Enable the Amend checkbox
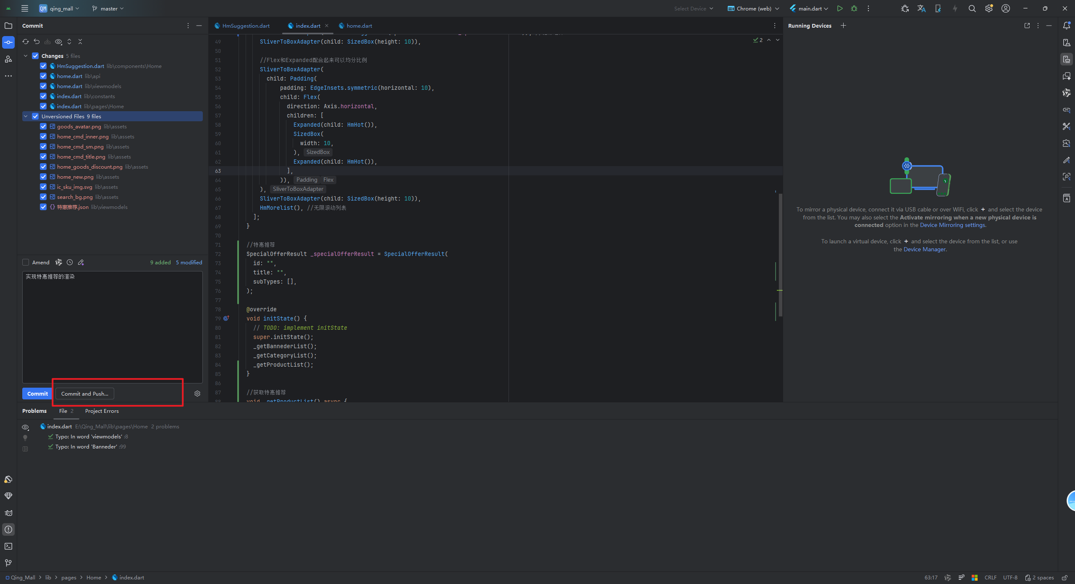This screenshot has height=584, width=1075. (x=26, y=262)
